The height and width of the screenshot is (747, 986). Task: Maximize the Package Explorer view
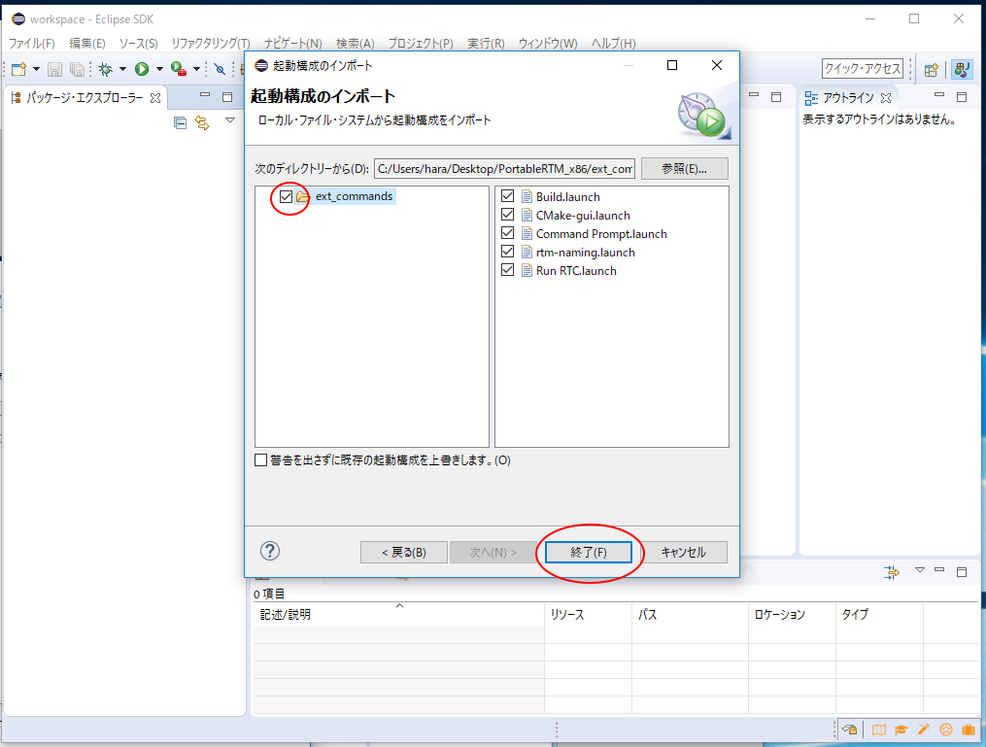(x=227, y=97)
